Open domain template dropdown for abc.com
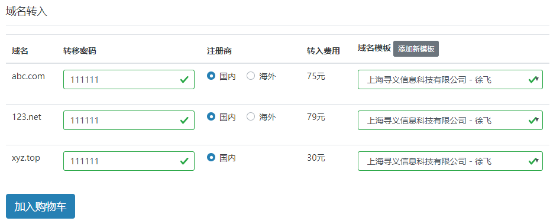 click(451, 80)
